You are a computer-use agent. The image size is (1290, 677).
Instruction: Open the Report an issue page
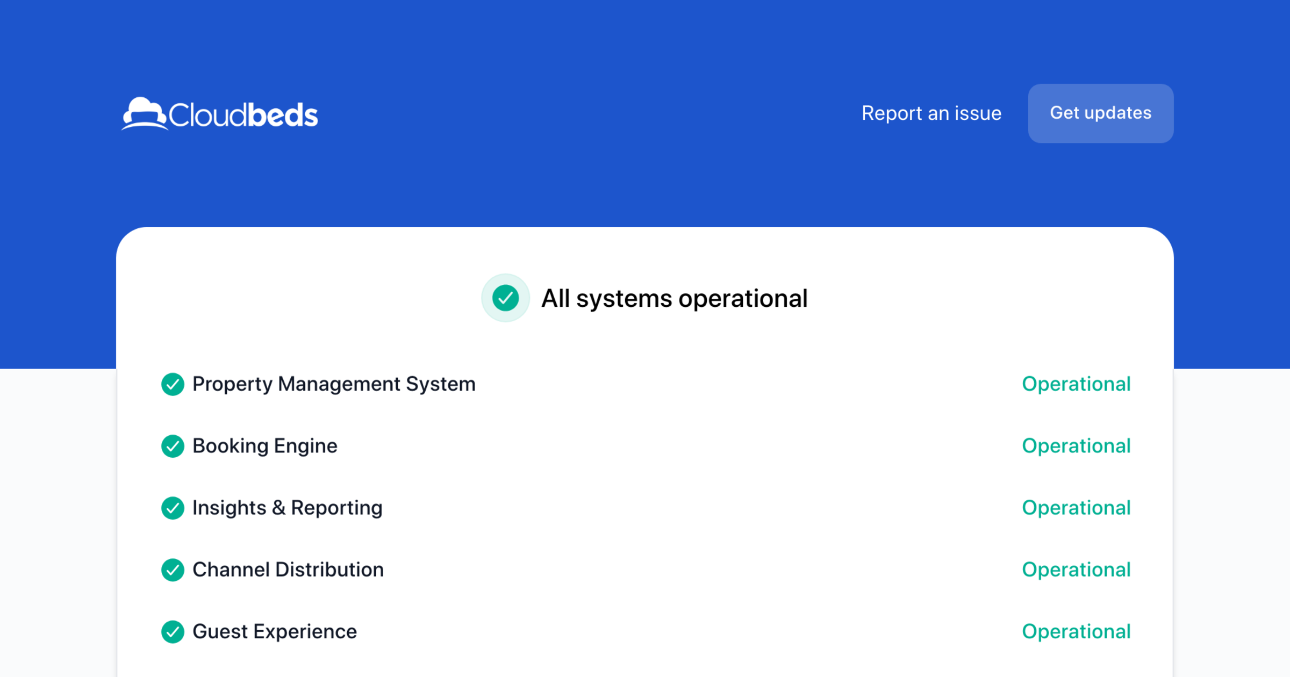[931, 113]
